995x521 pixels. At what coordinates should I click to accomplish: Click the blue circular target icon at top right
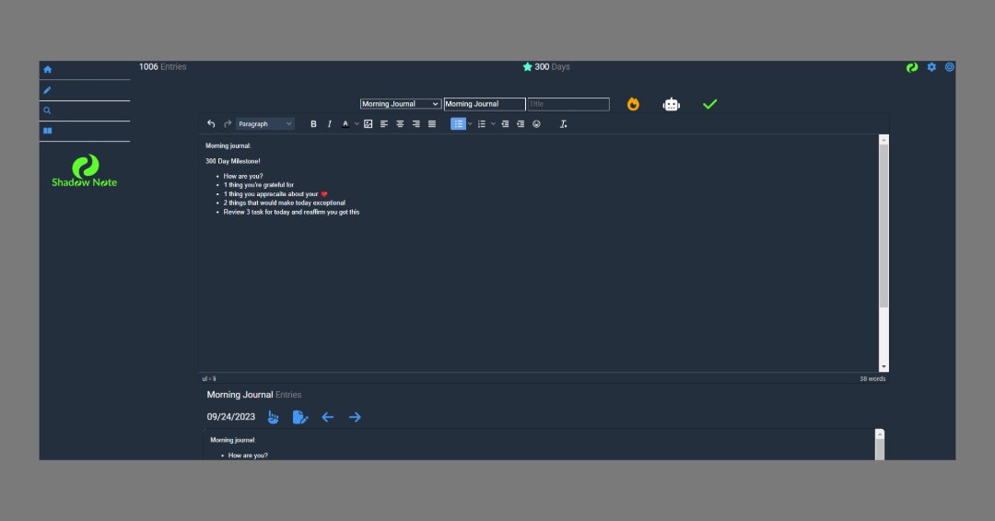[949, 67]
